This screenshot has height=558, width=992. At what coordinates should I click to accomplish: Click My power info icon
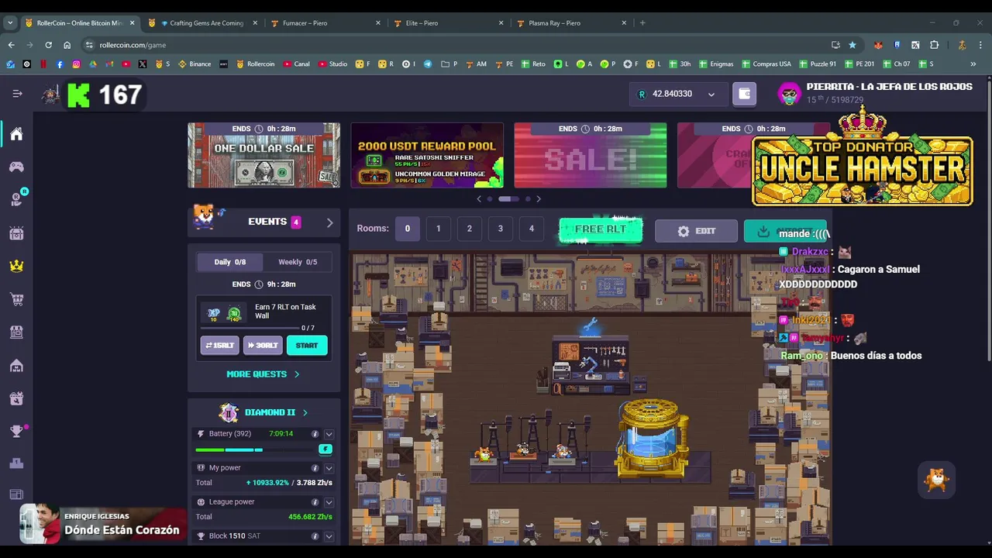click(x=315, y=468)
